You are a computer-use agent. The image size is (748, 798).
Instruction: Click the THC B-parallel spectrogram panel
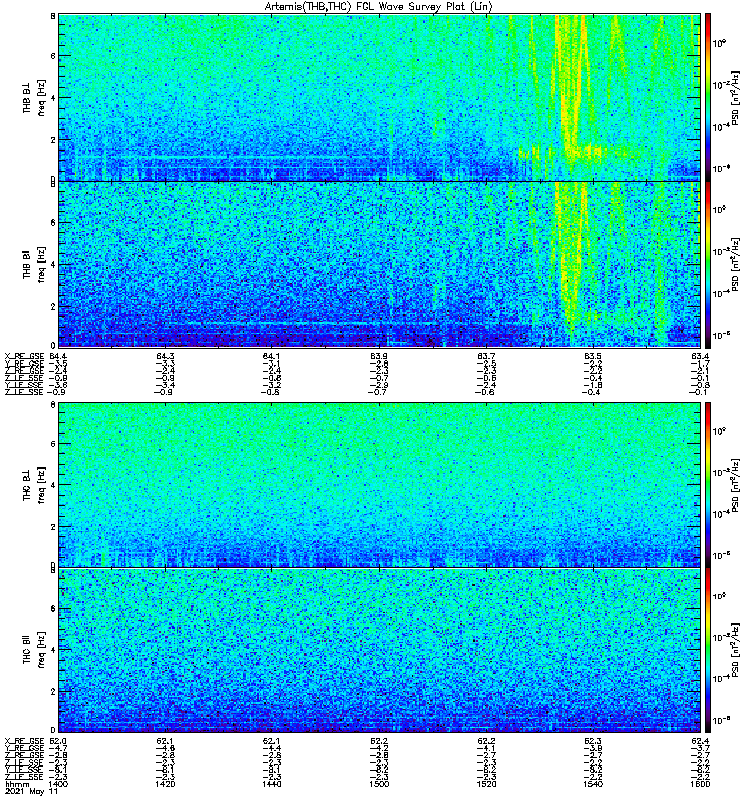point(379,650)
